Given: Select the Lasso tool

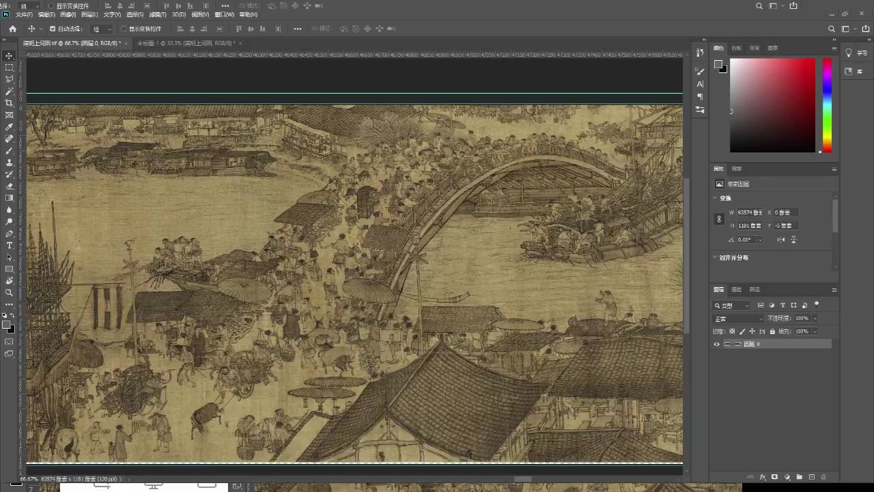Looking at the screenshot, I should (9, 79).
